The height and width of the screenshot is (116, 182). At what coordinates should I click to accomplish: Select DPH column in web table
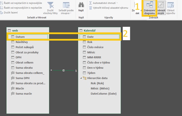[28, 57]
